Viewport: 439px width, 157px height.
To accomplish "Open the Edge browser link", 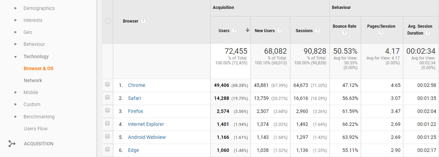I will coord(134,150).
